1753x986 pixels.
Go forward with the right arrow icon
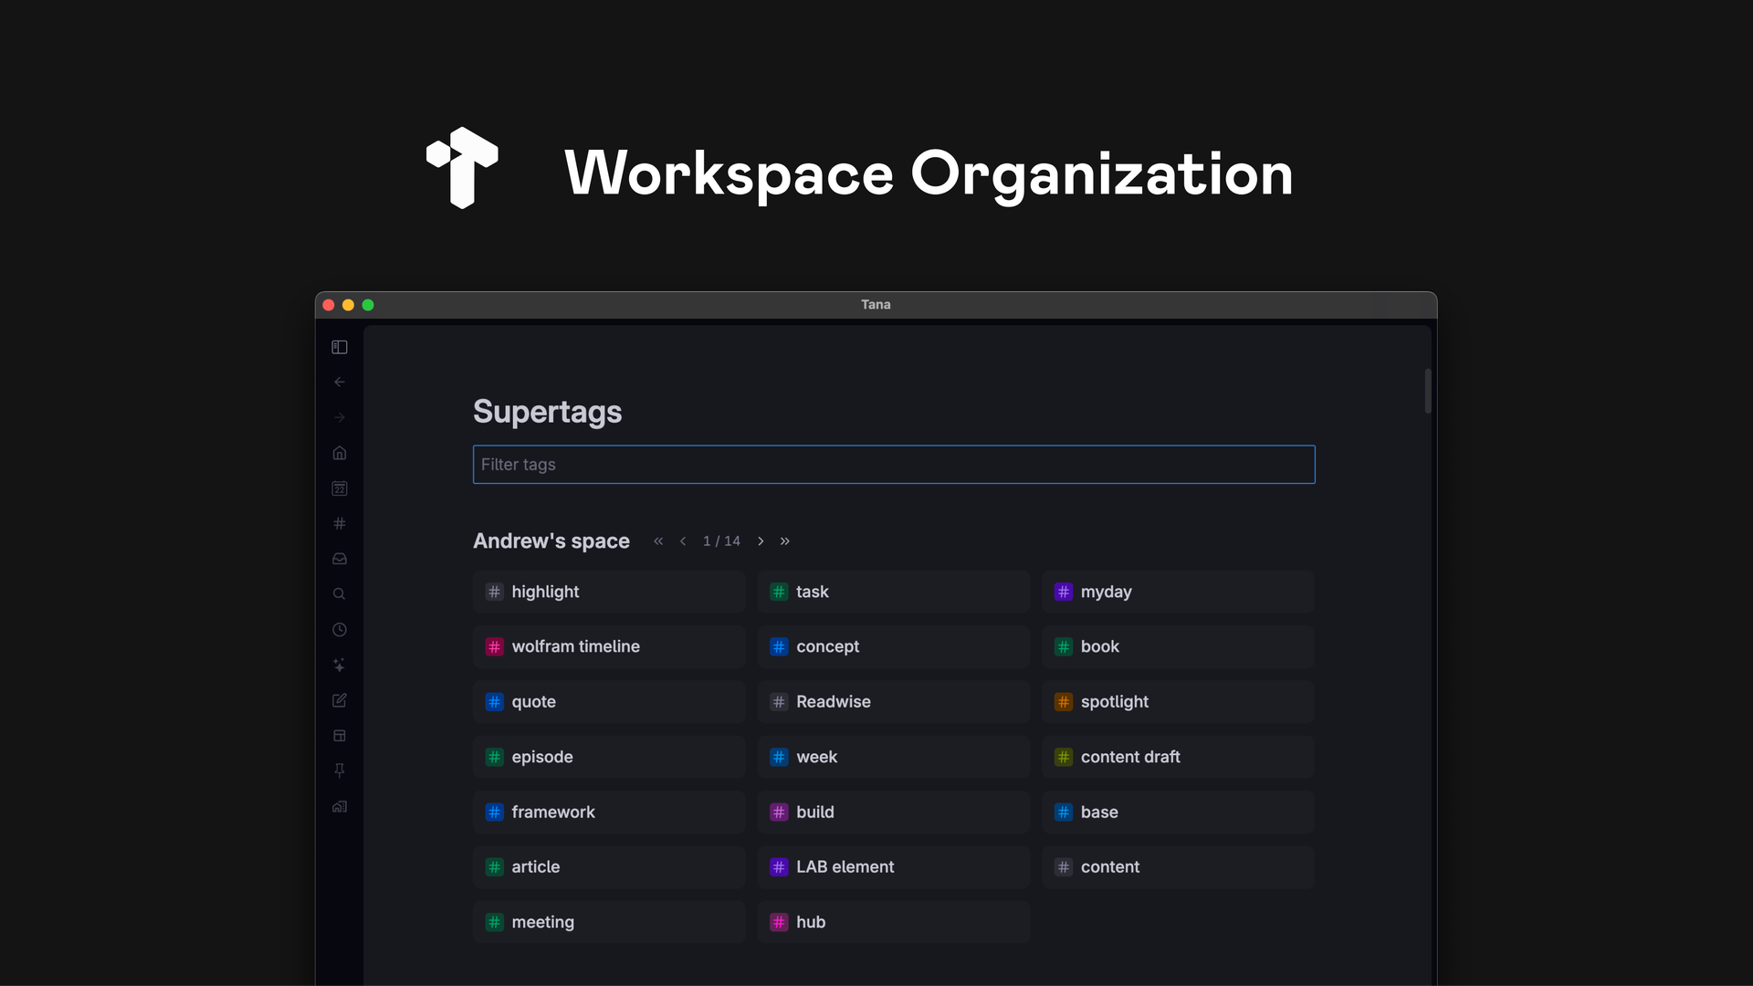[340, 417]
